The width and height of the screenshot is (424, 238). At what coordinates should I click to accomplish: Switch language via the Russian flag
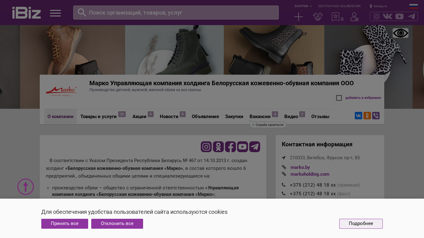pyautogui.click(x=413, y=6)
